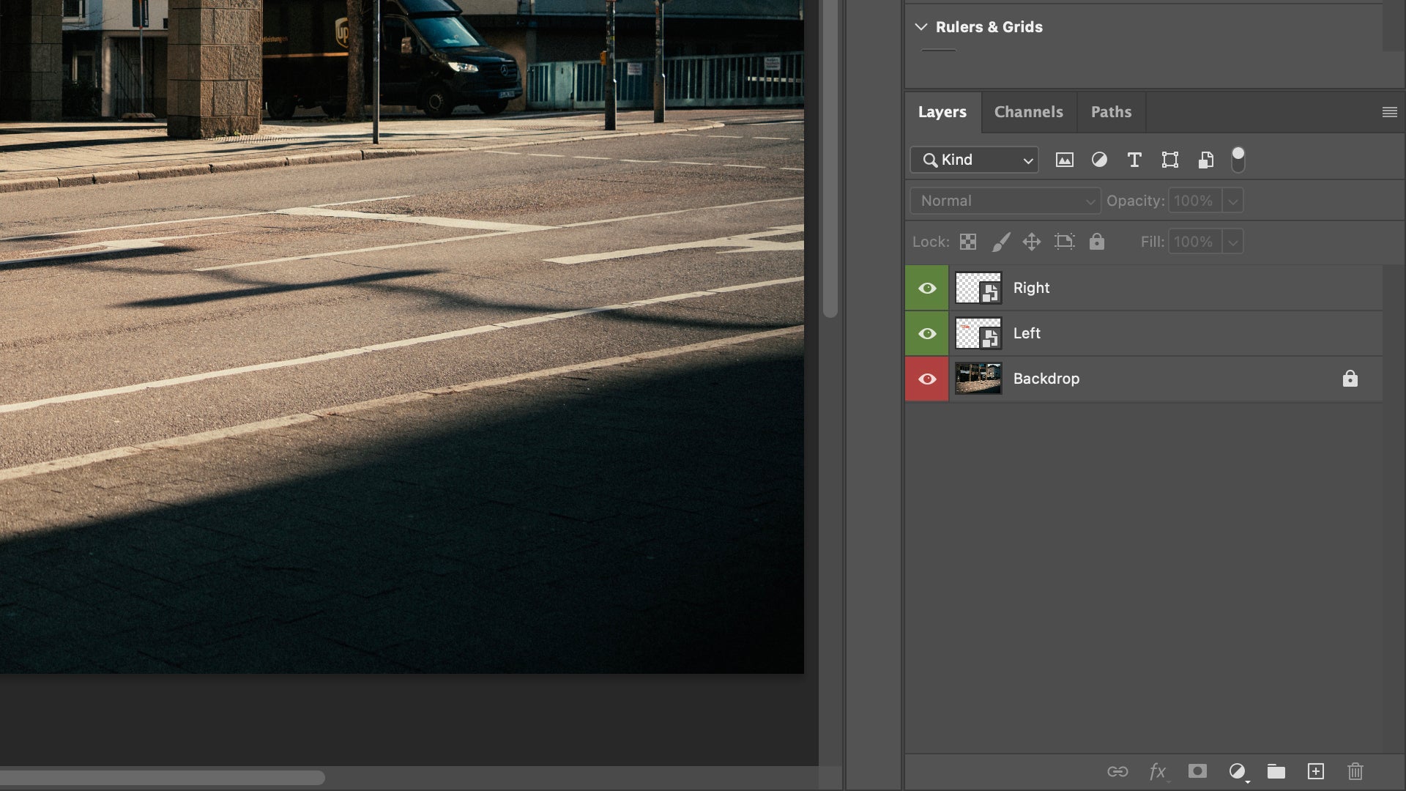
Task: Click the Fill value field
Action: (x=1194, y=242)
